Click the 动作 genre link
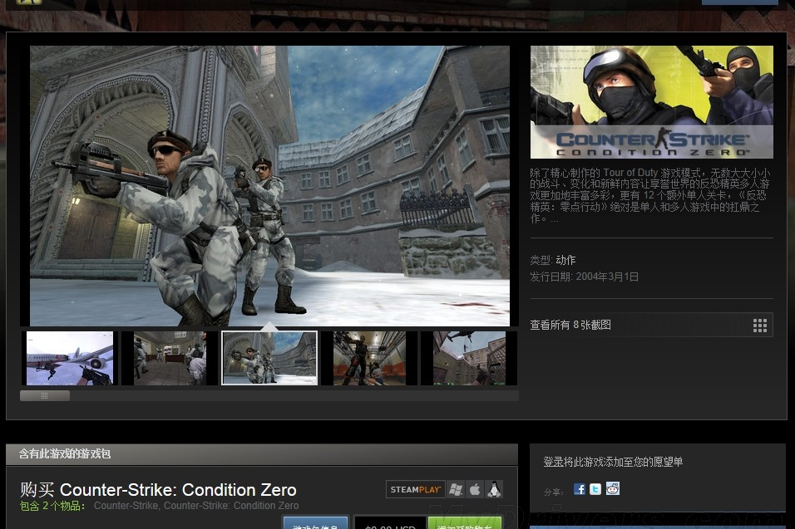795x529 pixels. click(x=565, y=260)
